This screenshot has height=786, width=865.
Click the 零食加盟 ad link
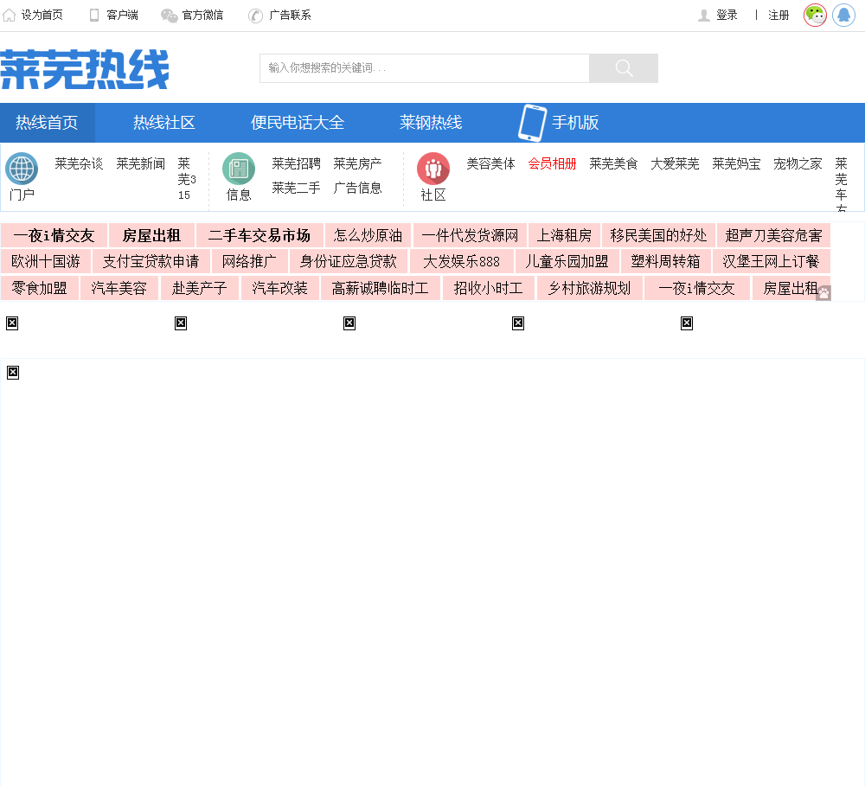coord(39,288)
